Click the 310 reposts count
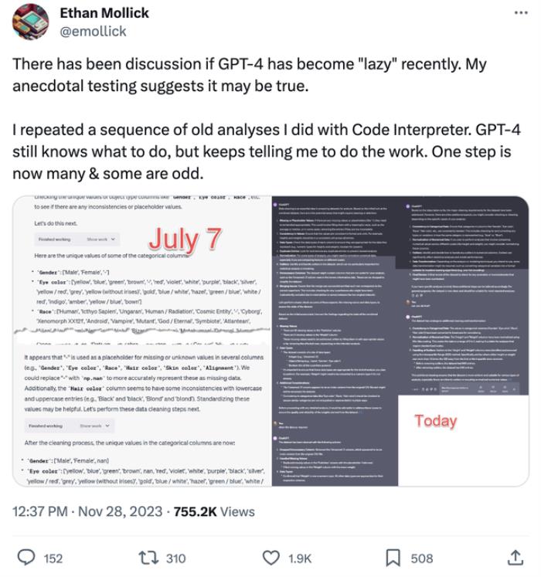541x577 pixels. coord(175,558)
